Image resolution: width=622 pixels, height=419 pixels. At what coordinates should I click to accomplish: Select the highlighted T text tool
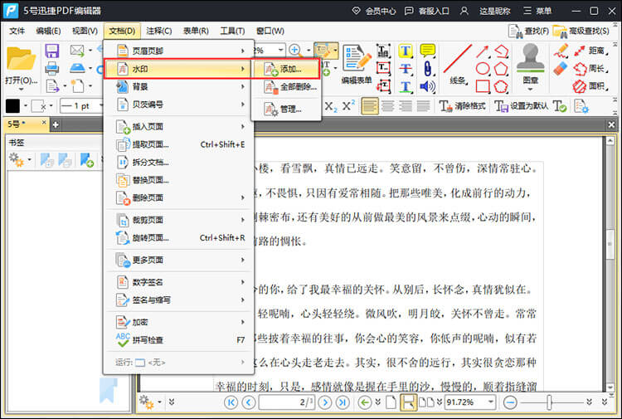tap(405, 51)
